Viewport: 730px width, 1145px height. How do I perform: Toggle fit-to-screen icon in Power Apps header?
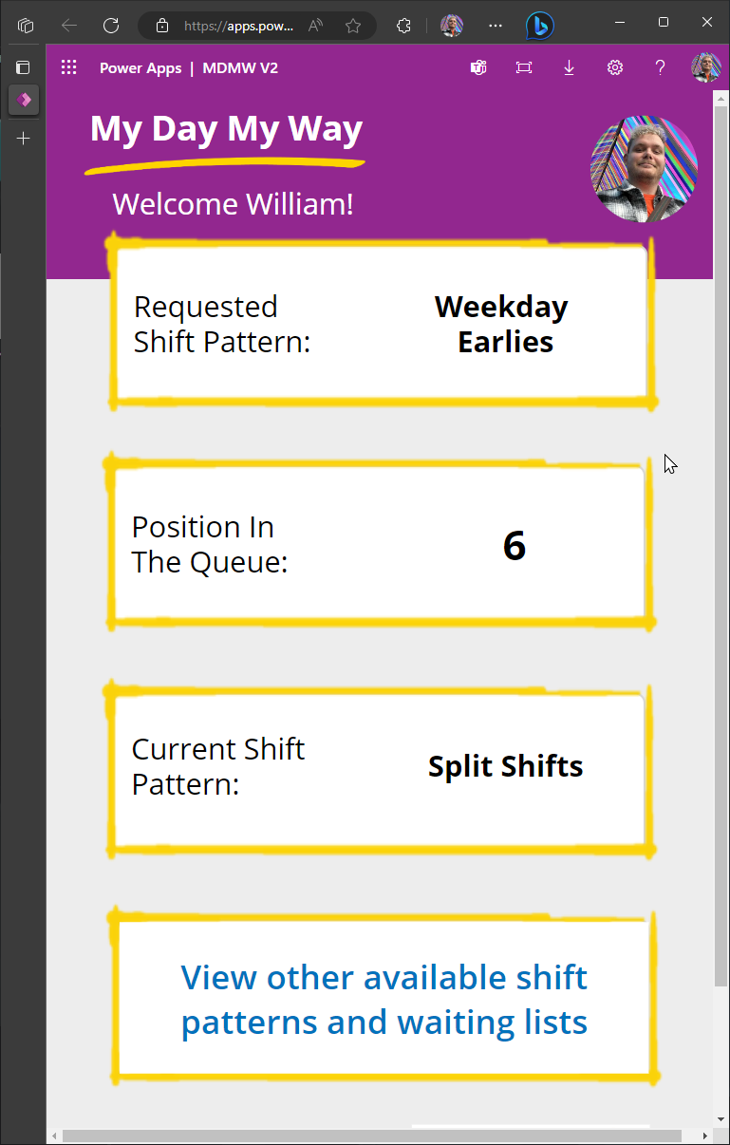(524, 67)
